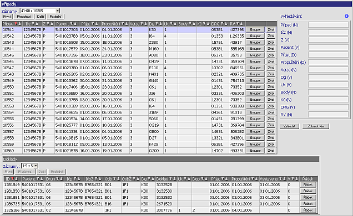Go to Předchozí page of cases
The image size is (353, 216).
pos(24,17)
